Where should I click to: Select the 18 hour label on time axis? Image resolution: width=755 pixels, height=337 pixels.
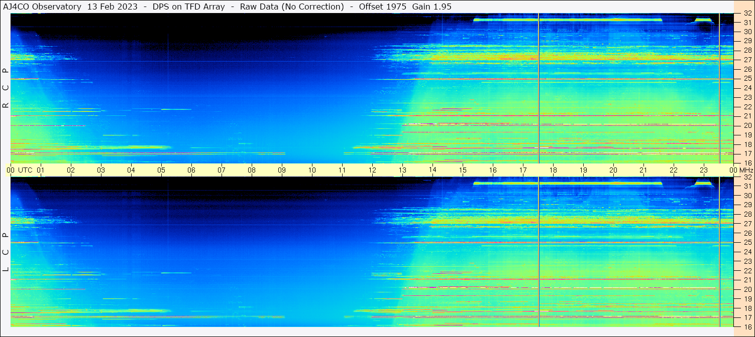tap(553, 170)
